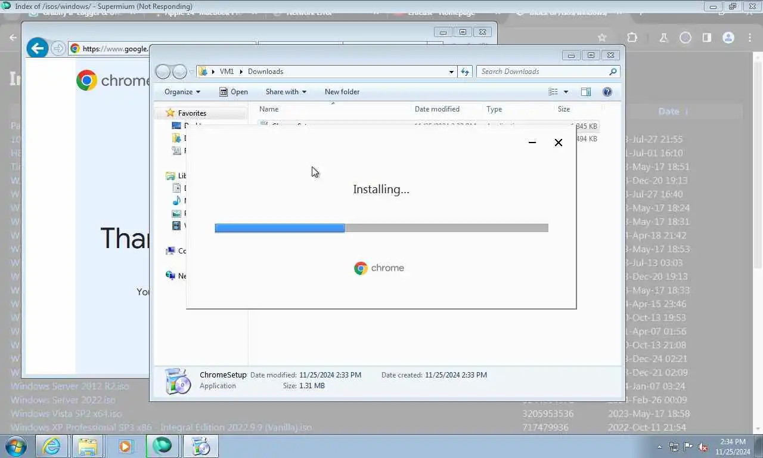Screen dimensions: 763x458
Task: Go forward in the Downloads Explorer window
Action: click(x=179, y=72)
